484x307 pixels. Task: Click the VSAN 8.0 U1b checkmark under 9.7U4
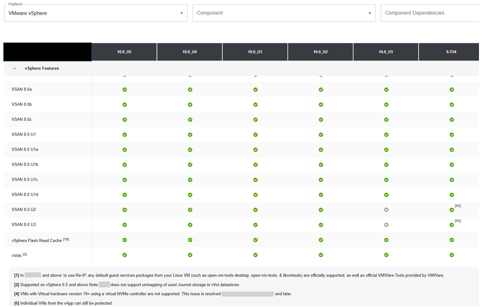click(x=451, y=165)
